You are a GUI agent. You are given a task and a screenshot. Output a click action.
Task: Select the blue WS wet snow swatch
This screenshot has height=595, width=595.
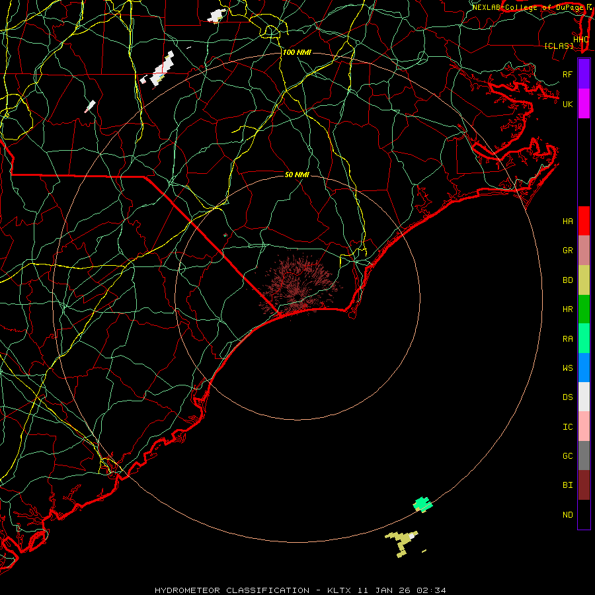pyautogui.click(x=584, y=368)
